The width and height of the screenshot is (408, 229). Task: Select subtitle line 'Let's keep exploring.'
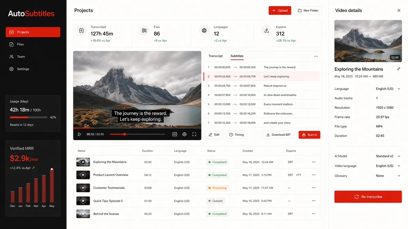262,76
